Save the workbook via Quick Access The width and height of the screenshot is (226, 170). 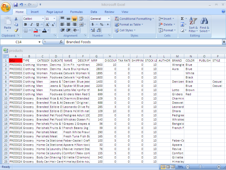point(16,5)
